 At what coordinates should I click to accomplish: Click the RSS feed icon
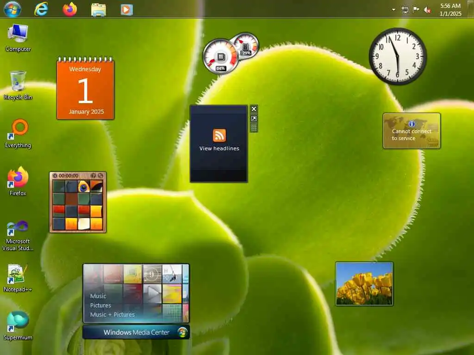219,135
